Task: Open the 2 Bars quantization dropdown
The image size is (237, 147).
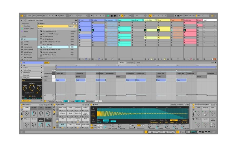Action: coord(63,16)
